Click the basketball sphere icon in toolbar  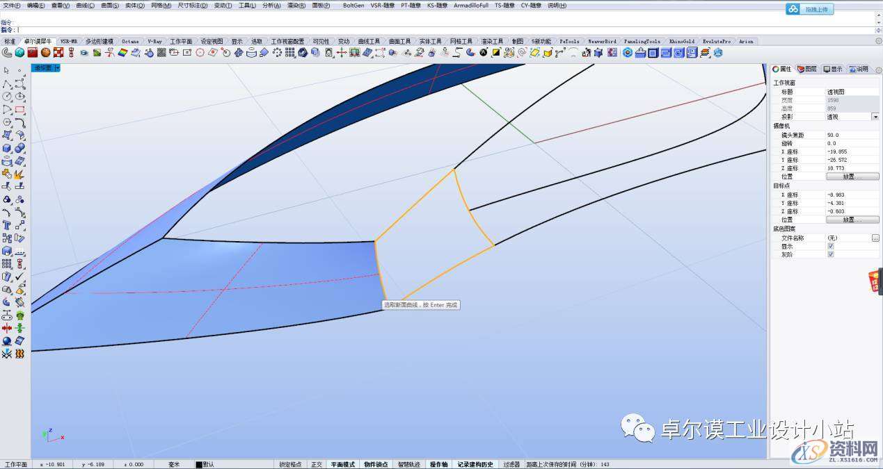click(x=45, y=52)
